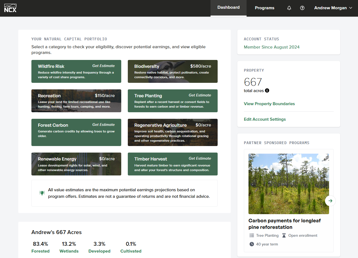The height and width of the screenshot is (258, 358).
Task: Select the Biodiversity category card
Action: (173, 71)
